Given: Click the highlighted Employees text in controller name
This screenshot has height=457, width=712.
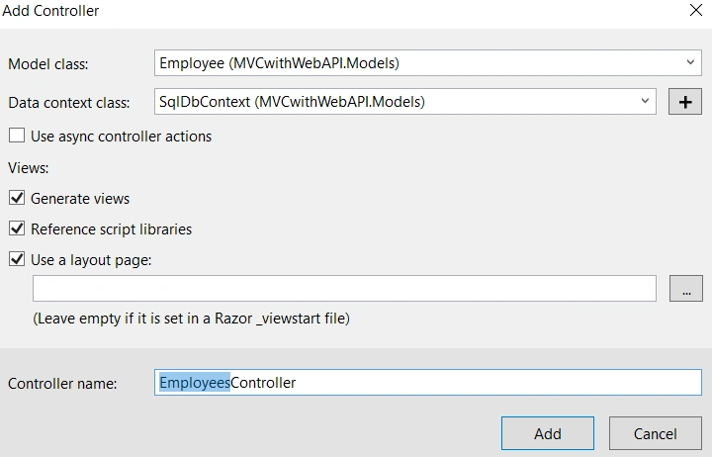Looking at the screenshot, I should tap(195, 383).
